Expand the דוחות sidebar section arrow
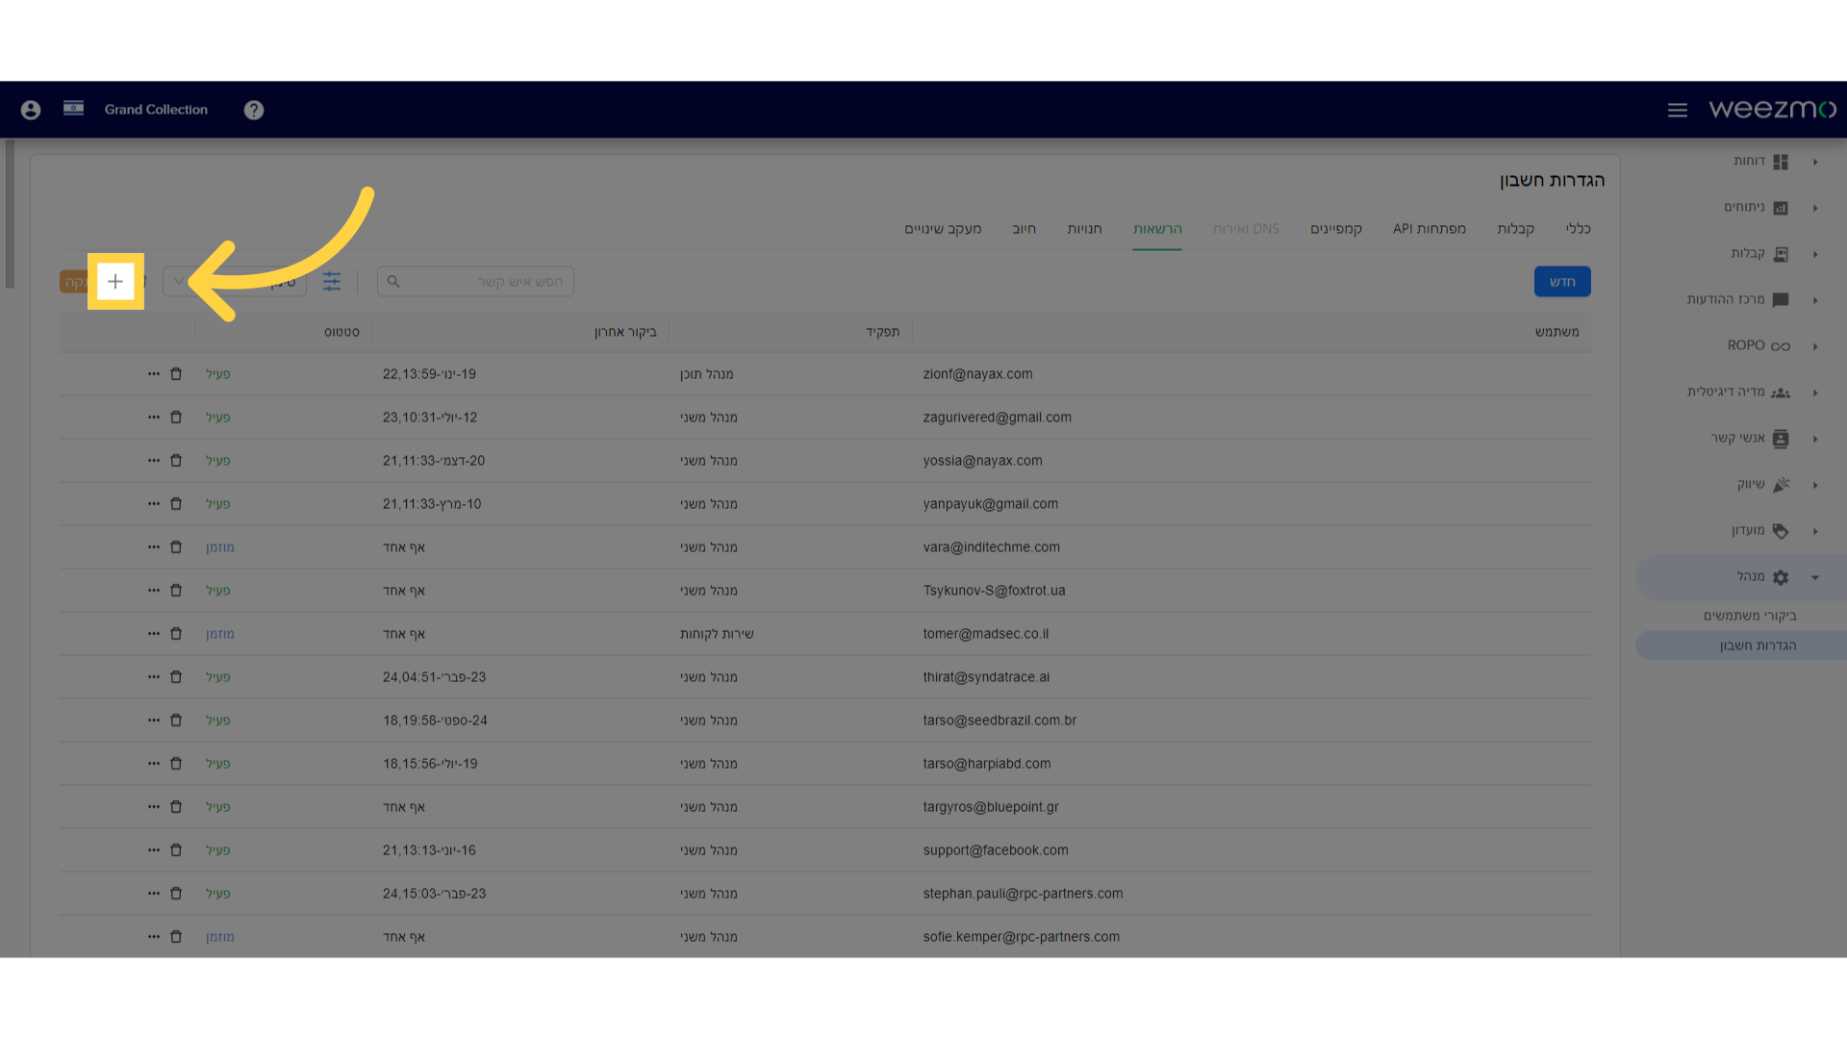The image size is (1847, 1039). pos(1815,162)
